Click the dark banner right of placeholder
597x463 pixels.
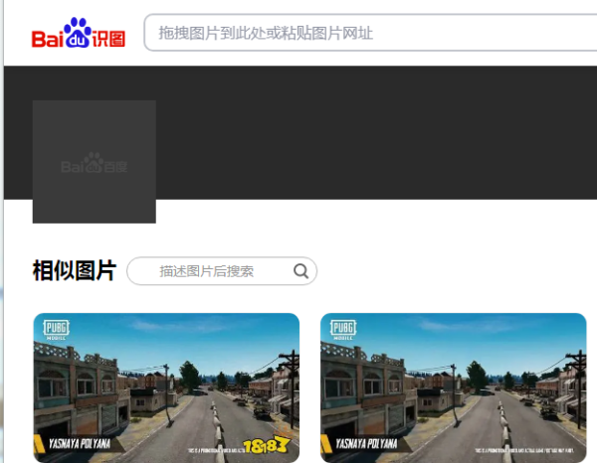click(x=378, y=132)
